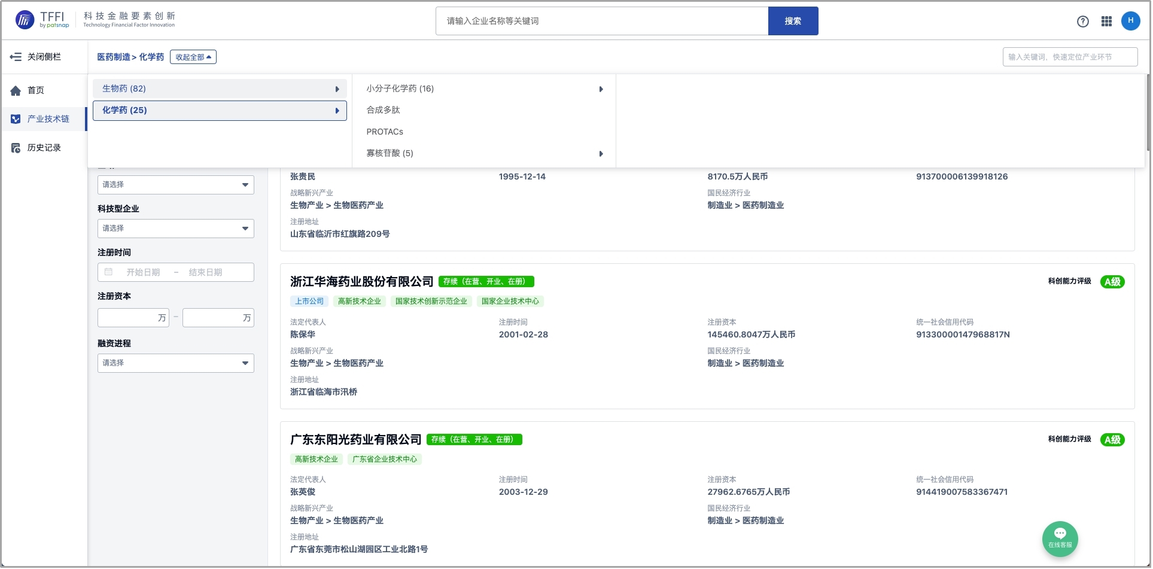Image resolution: width=1153 pixels, height=569 pixels.
Task: Click address 浙江省临海市汛桥
Action: tap(324, 392)
